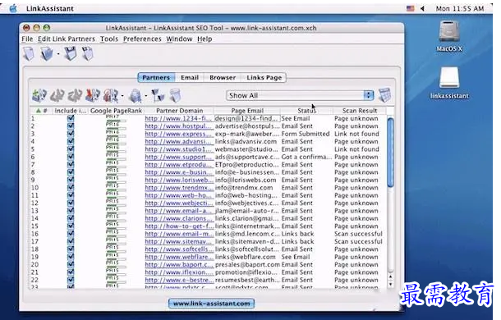Open the http://www.trendmx... partner link

(x=178, y=187)
